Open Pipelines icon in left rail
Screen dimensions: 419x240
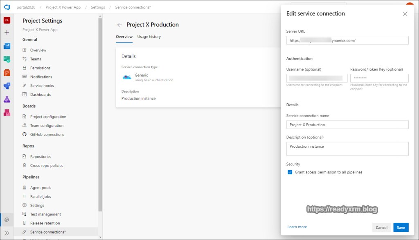7,86
